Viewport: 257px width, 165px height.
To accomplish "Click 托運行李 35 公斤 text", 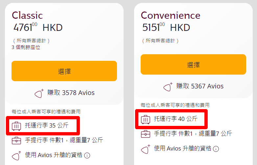I will point(47,125).
